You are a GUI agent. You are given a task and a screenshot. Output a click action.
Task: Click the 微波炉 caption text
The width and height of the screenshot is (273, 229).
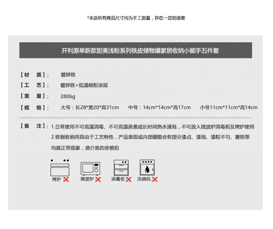coord(87,179)
